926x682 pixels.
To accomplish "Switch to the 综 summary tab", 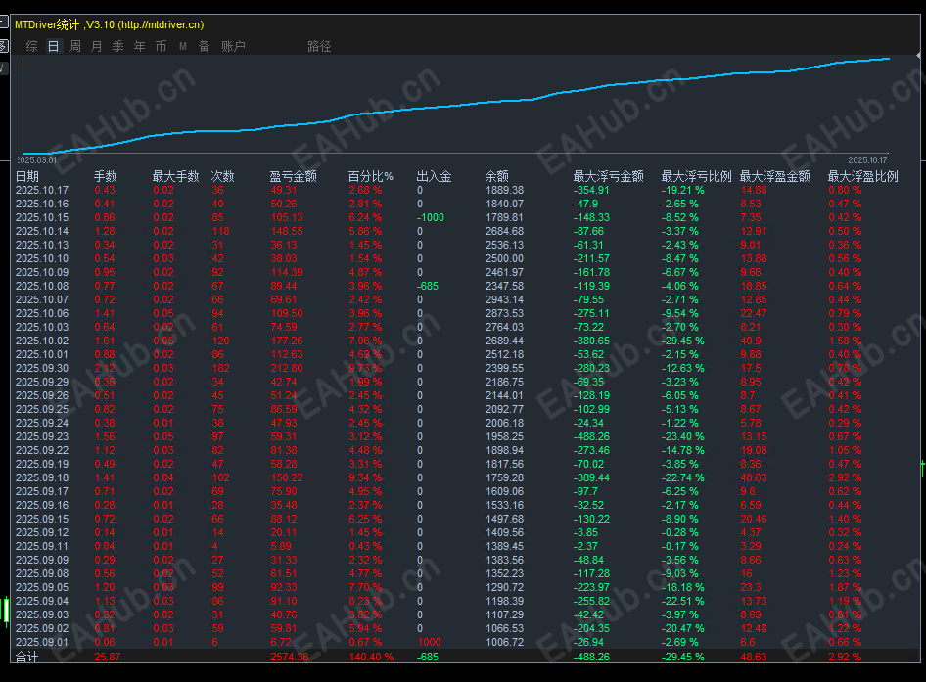I will click(x=32, y=46).
